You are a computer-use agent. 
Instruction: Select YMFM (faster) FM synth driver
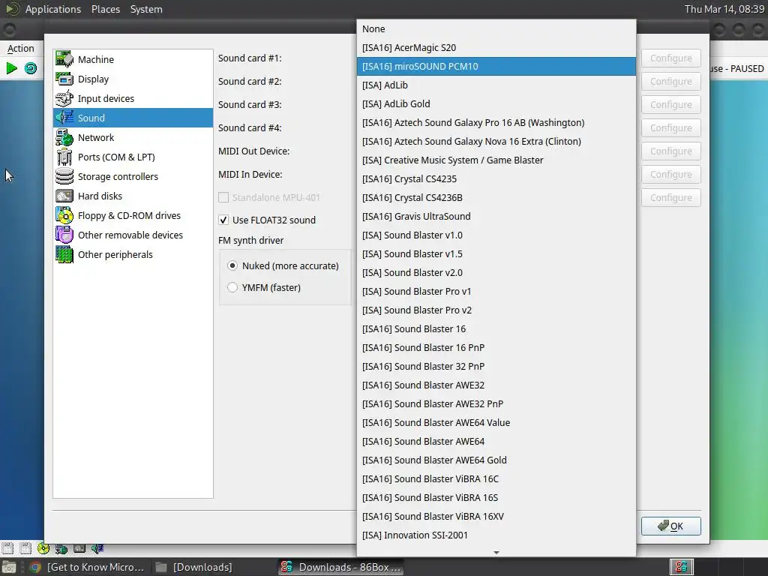coord(232,287)
